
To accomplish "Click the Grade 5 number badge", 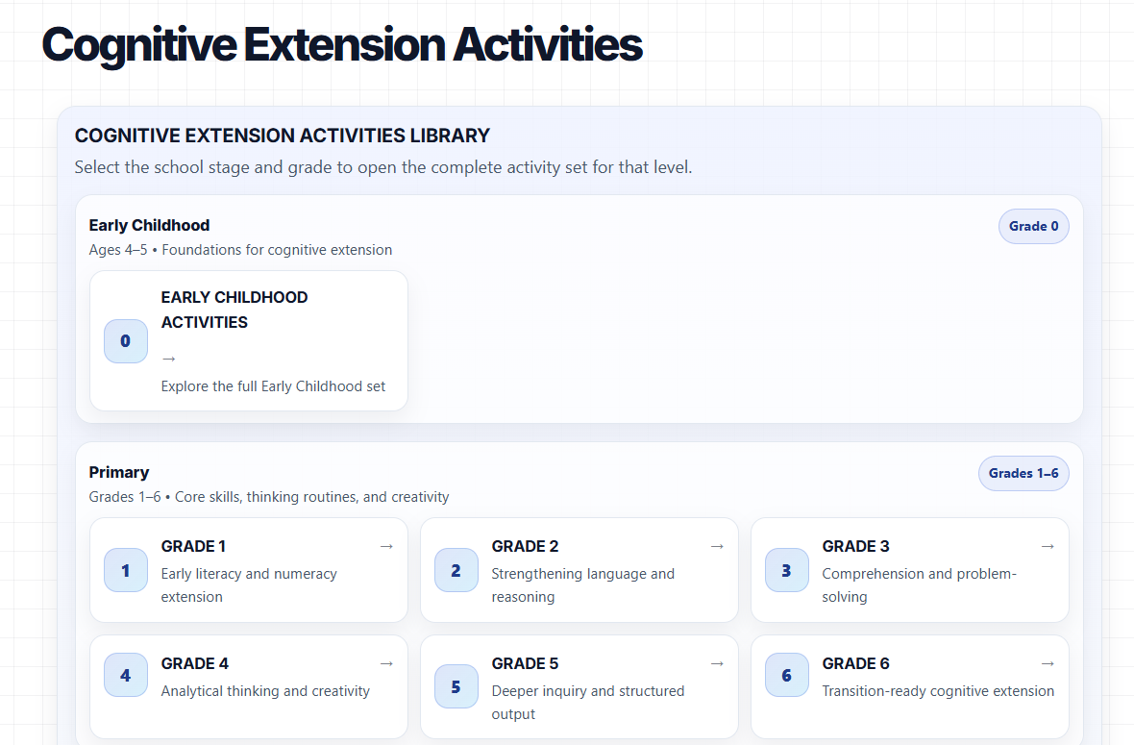I will (456, 686).
